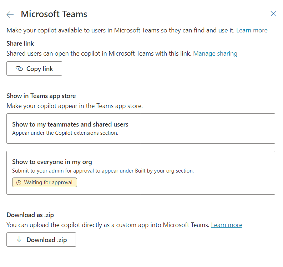Image resolution: width=283 pixels, height=267 pixels.
Task: Open the top Learn more link about availability
Action: 252,30
